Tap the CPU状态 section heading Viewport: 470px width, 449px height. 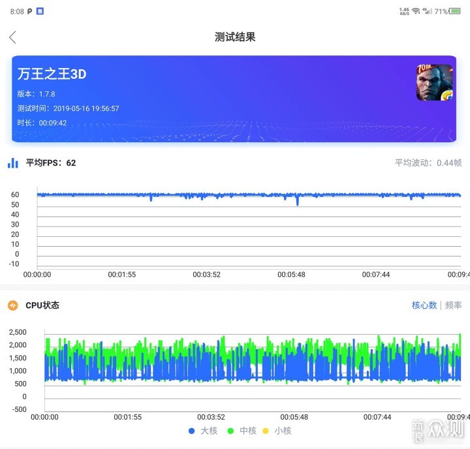[42, 305]
